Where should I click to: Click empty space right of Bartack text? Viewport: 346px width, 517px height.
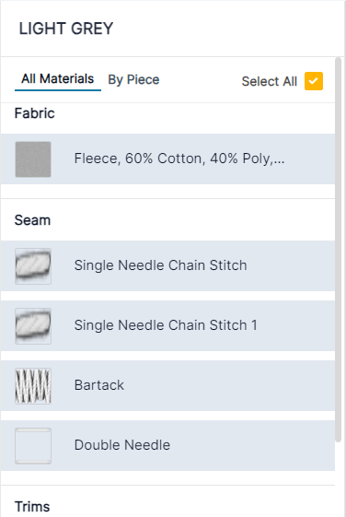(230, 386)
